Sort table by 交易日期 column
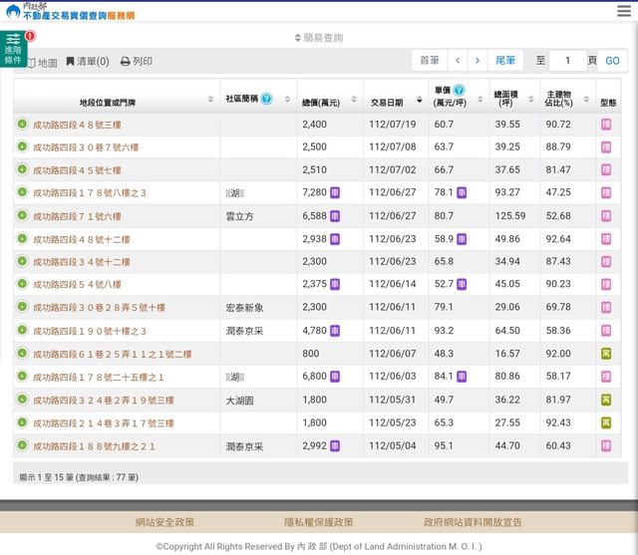 click(387, 102)
